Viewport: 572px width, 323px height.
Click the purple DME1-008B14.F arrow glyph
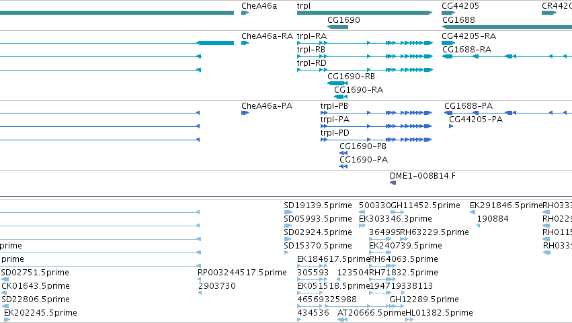[x=393, y=183]
